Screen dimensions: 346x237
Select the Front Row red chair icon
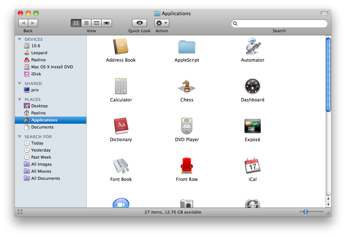[187, 166]
